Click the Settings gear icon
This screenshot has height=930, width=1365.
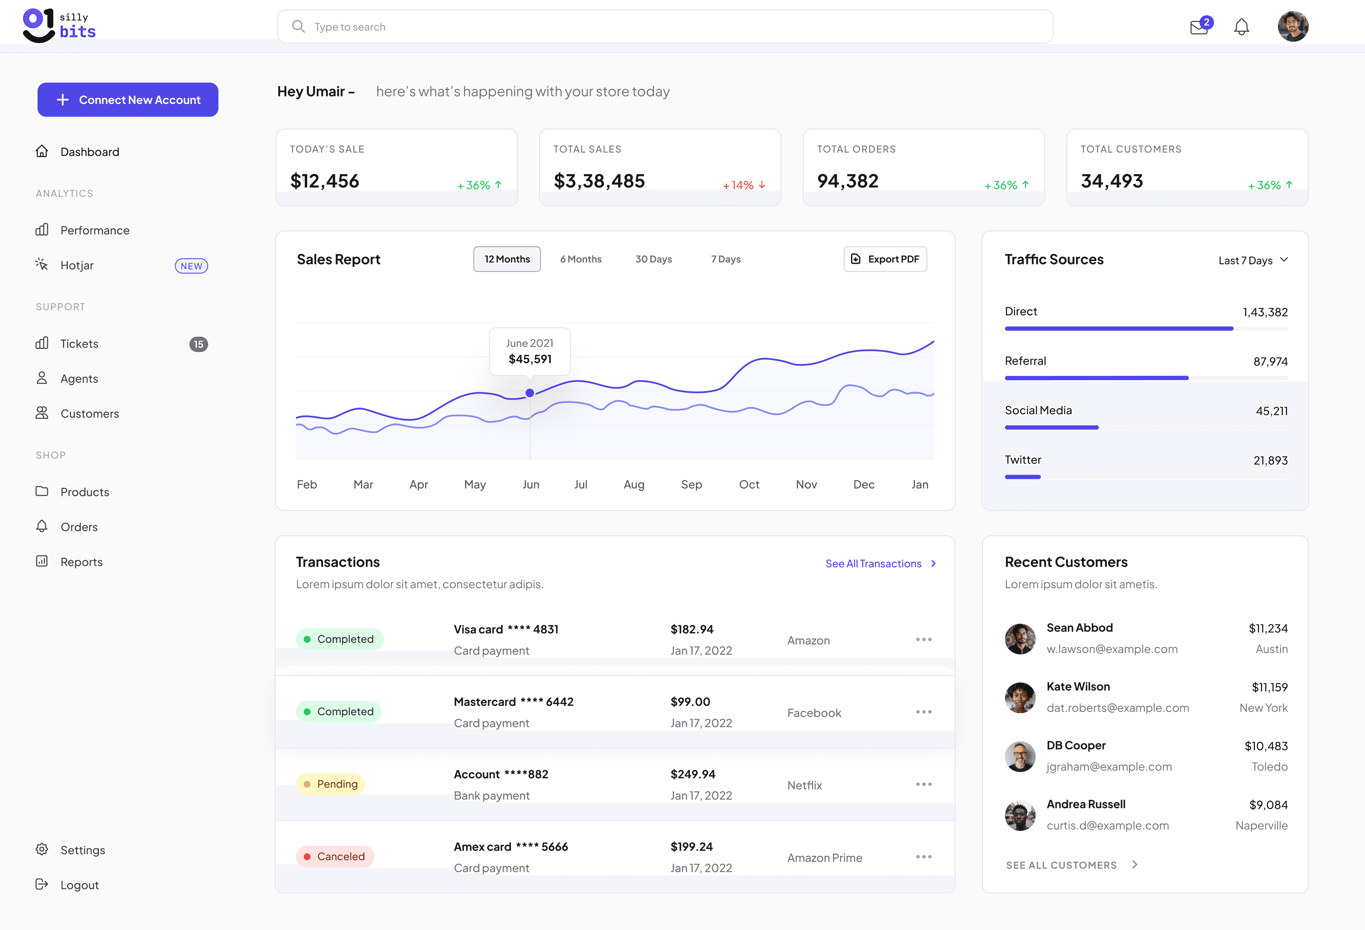(x=42, y=850)
